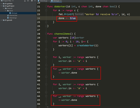Viewport: 140px width, 108px height.
Task: Click the Go file icon on channel.go tab
Action: 39,1
